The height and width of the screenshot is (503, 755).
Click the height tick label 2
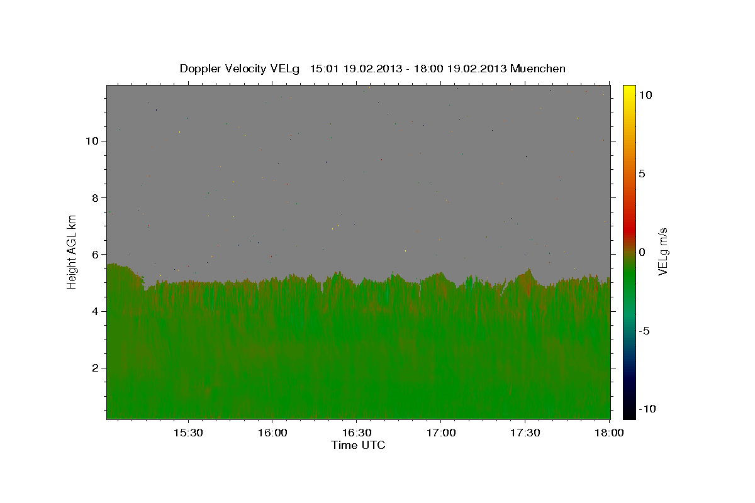pos(95,368)
